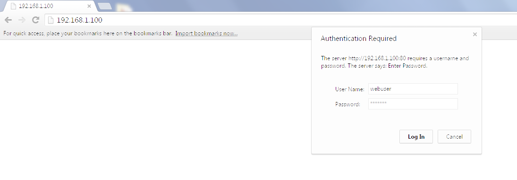Click the User Name label
Screen dimensions: 517x180
pyautogui.click(x=349, y=89)
